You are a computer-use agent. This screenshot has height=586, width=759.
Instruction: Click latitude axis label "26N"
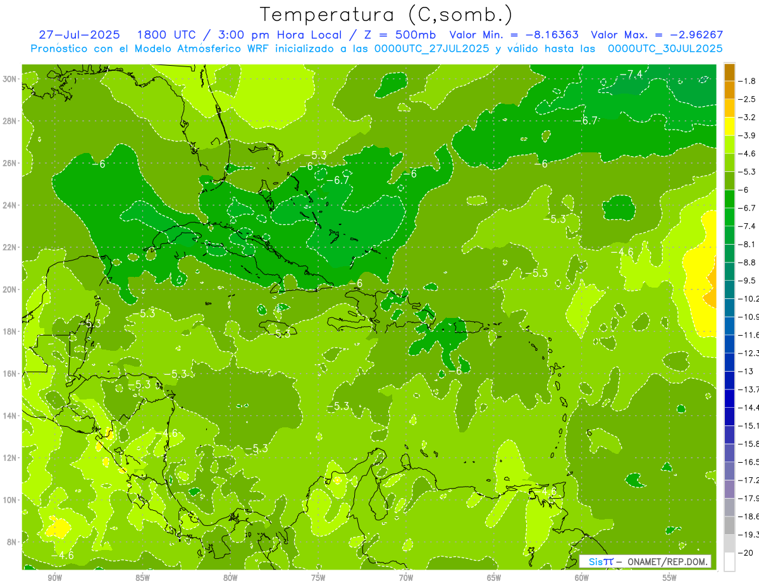[x=11, y=163]
